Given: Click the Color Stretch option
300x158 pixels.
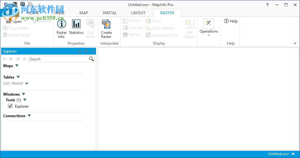Looking at the screenshot, I should point(160,28).
